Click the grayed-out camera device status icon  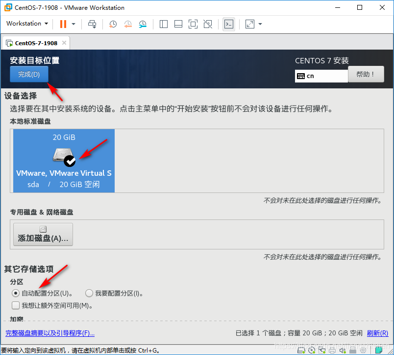pyautogui.click(x=363, y=350)
